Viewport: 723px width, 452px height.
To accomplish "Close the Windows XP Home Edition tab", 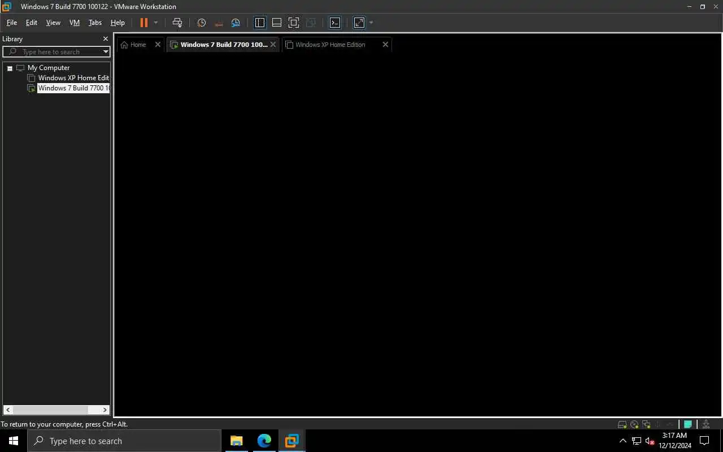I will 385,45.
